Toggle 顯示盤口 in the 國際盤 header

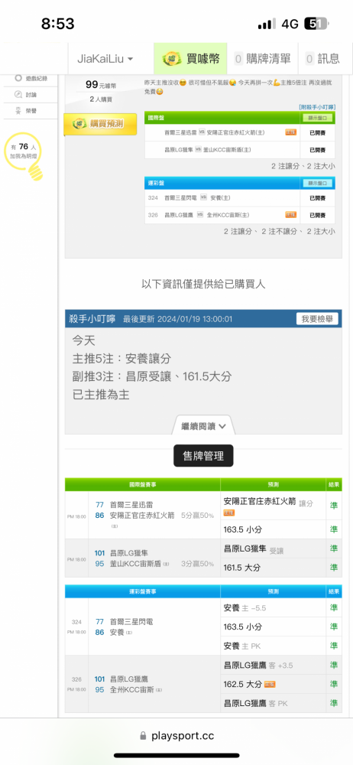317,118
